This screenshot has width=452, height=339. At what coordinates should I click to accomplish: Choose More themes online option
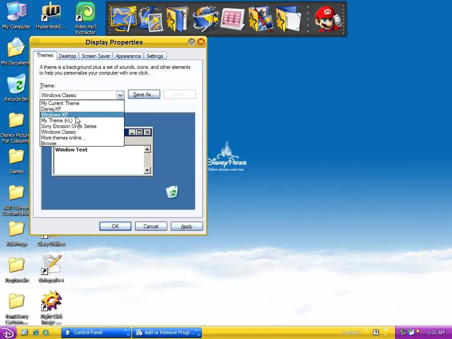tap(82, 138)
